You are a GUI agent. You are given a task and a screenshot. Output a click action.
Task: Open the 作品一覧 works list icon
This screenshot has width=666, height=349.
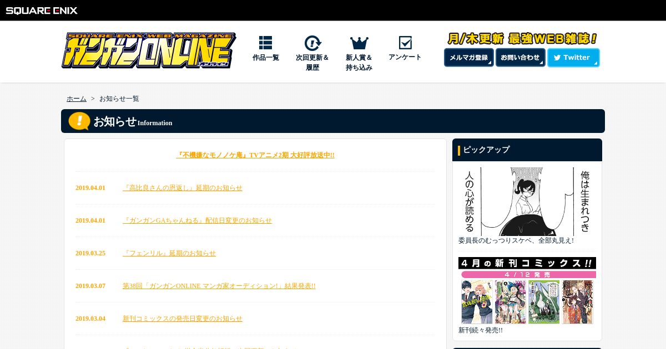coord(266,49)
